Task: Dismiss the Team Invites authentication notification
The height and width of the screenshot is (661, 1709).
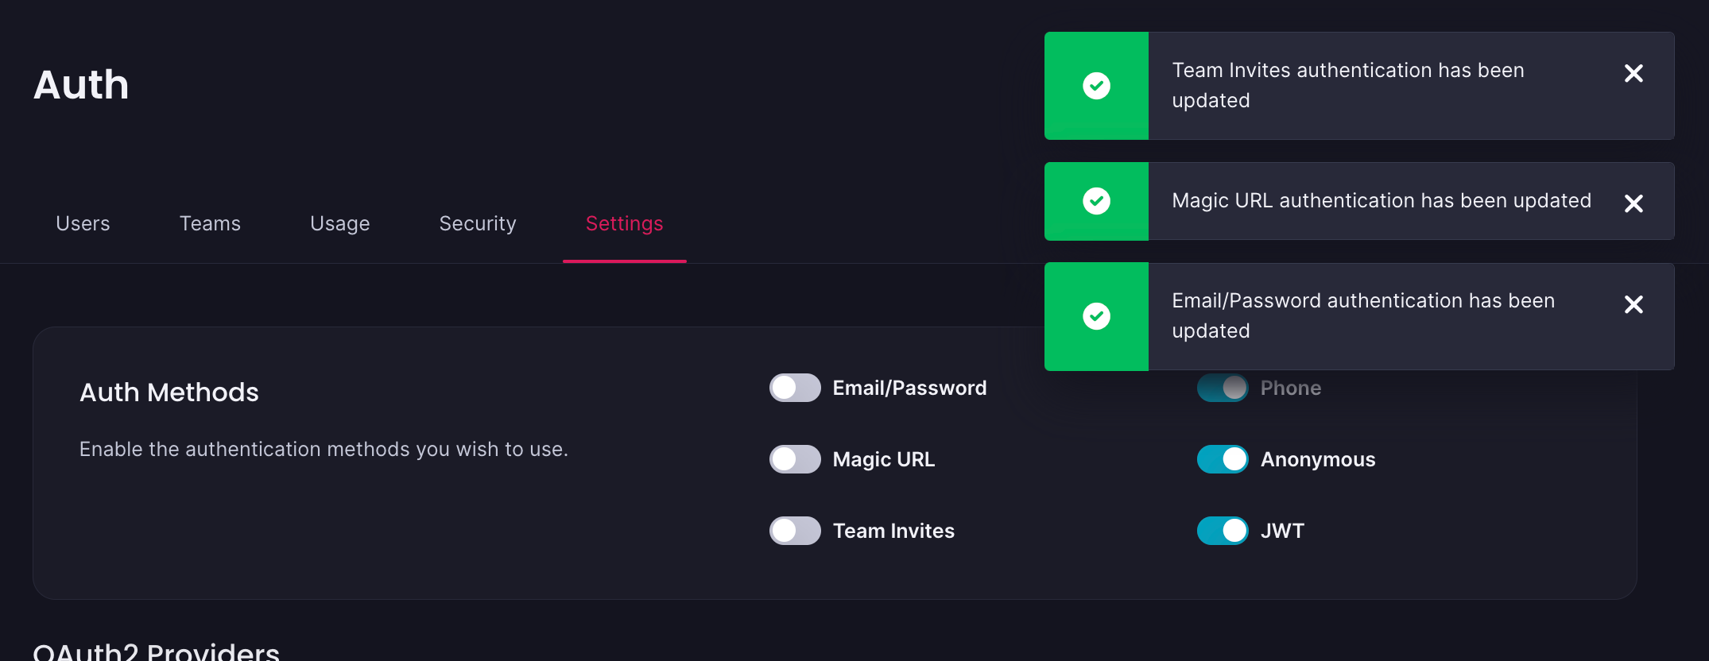Action: click(1633, 73)
